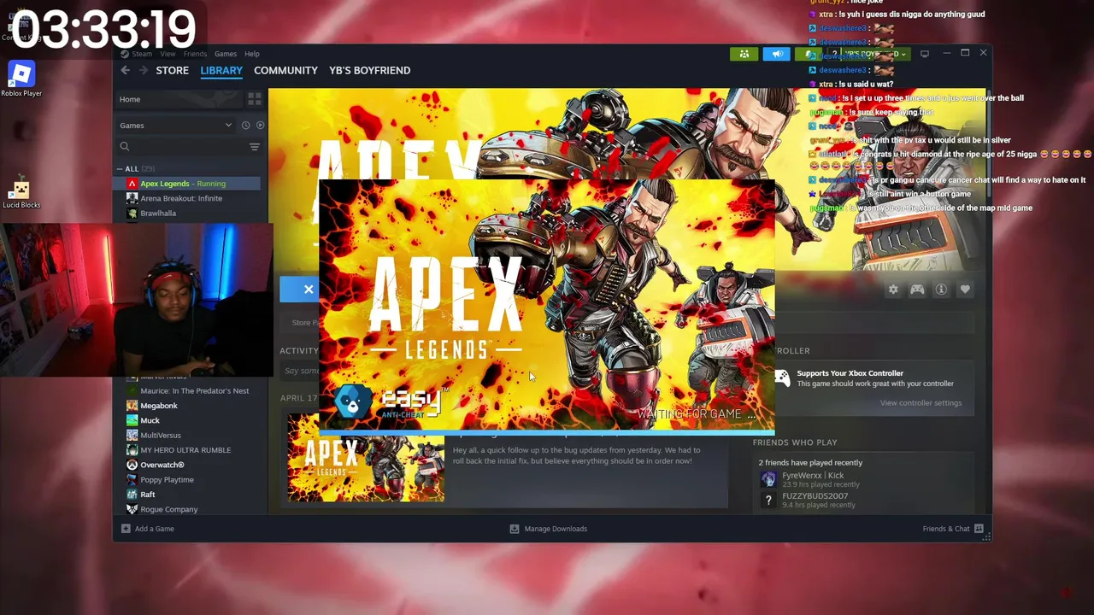Open Apex Legends settings gear icon

click(x=893, y=290)
